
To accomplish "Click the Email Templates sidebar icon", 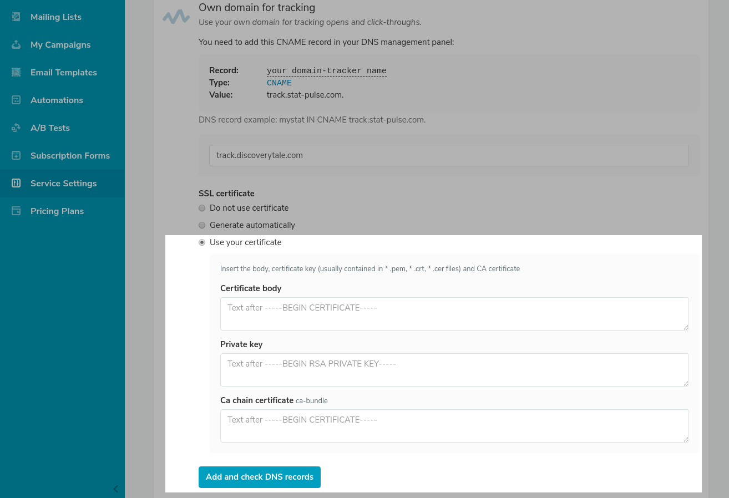I will point(16,72).
